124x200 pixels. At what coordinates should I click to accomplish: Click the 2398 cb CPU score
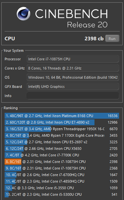(x=94, y=38)
